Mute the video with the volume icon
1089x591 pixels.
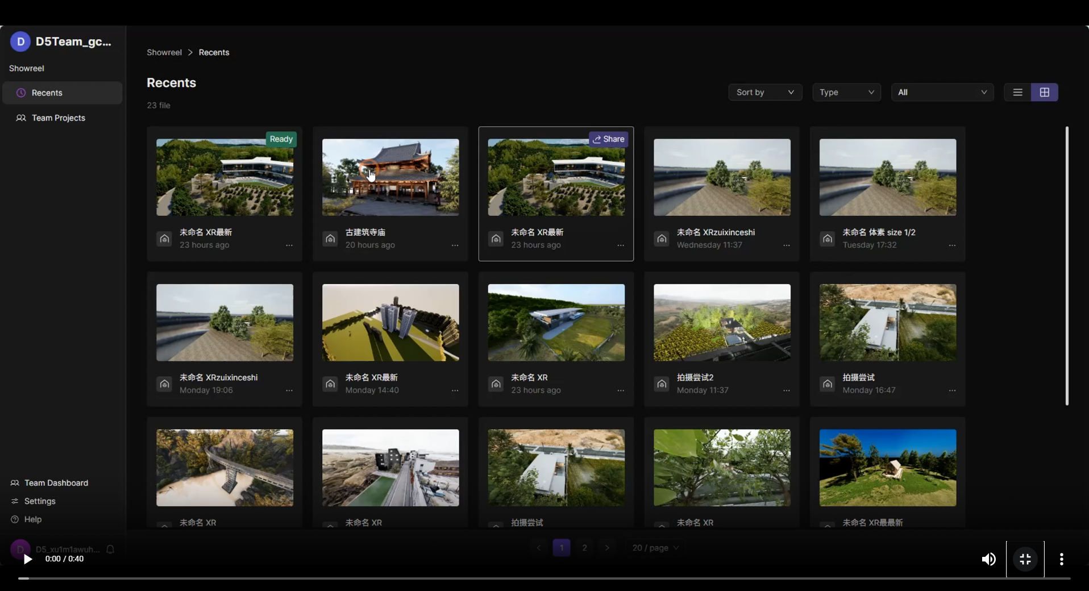(x=989, y=559)
